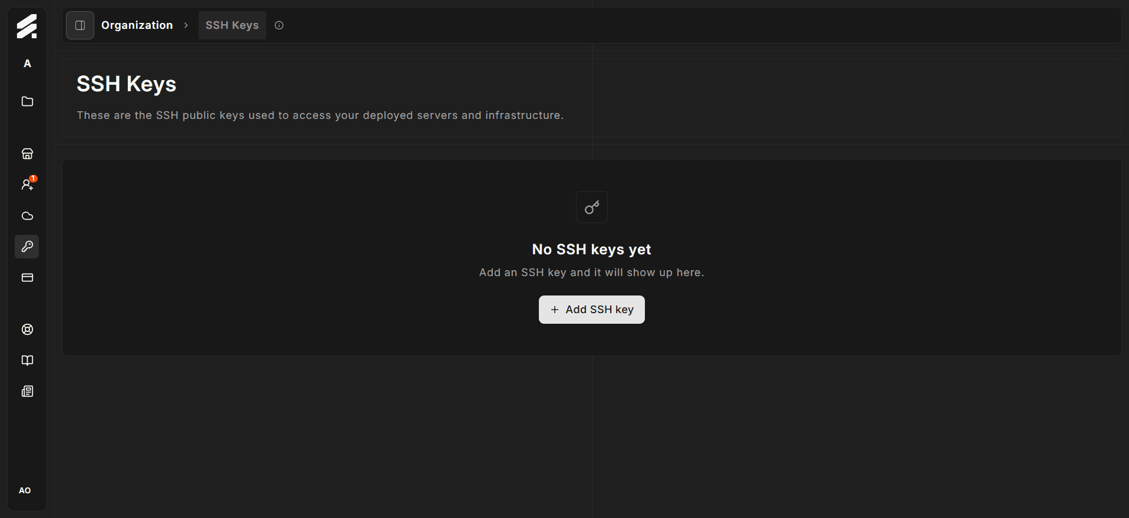The width and height of the screenshot is (1129, 518).
Task: Open the AO user avatar menu
Action: (25, 490)
